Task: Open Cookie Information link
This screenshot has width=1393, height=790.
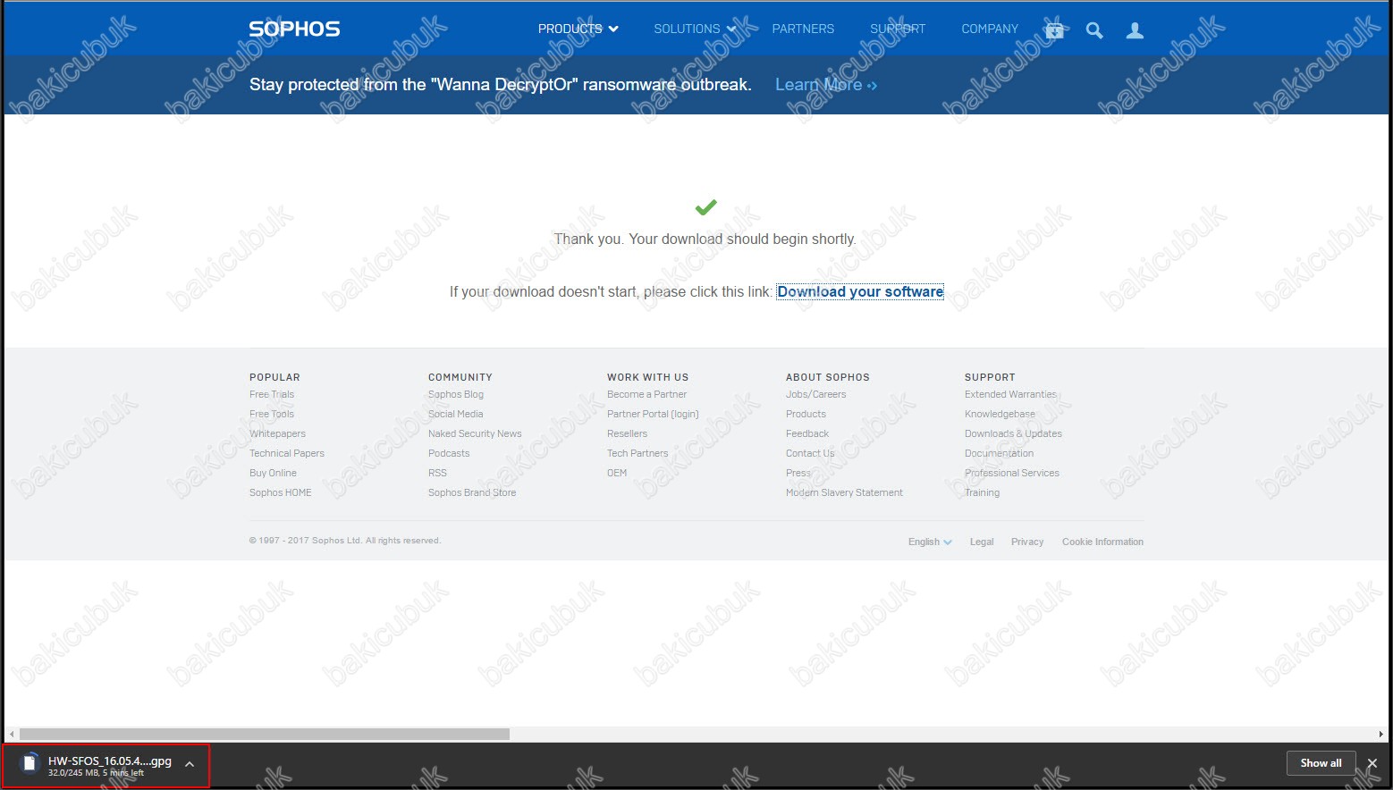Action: 1102,542
